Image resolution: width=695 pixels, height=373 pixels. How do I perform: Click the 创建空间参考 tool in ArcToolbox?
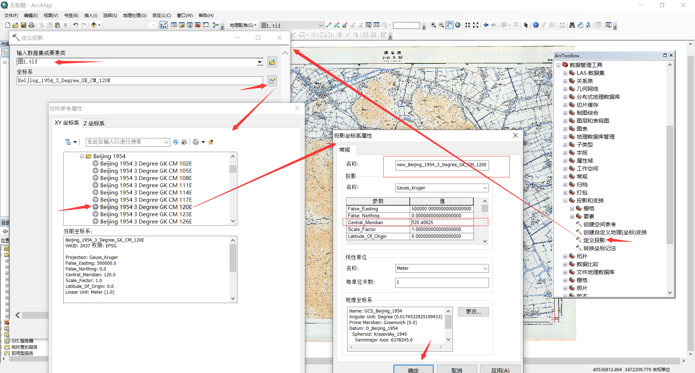[x=599, y=225]
